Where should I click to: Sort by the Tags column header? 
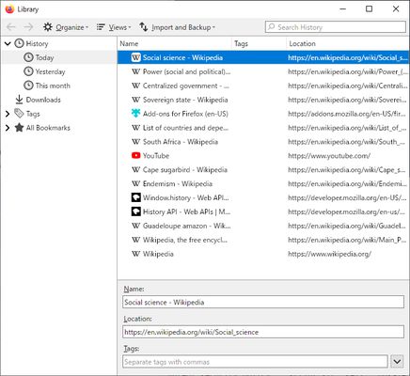pos(259,43)
